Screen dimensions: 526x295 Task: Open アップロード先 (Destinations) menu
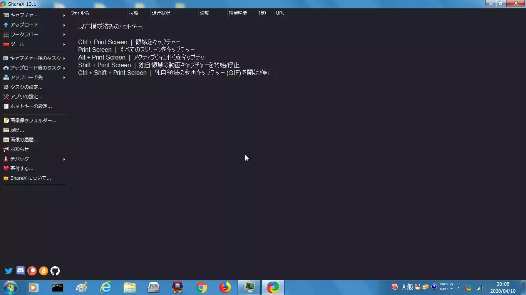point(34,78)
